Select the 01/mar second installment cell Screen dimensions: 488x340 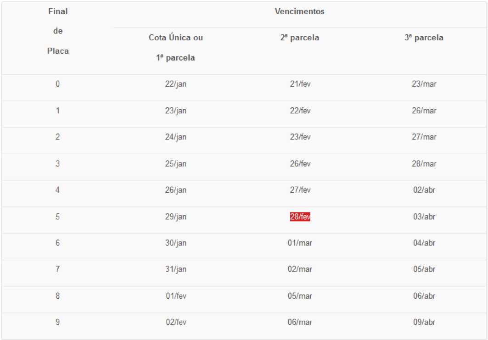(300, 243)
